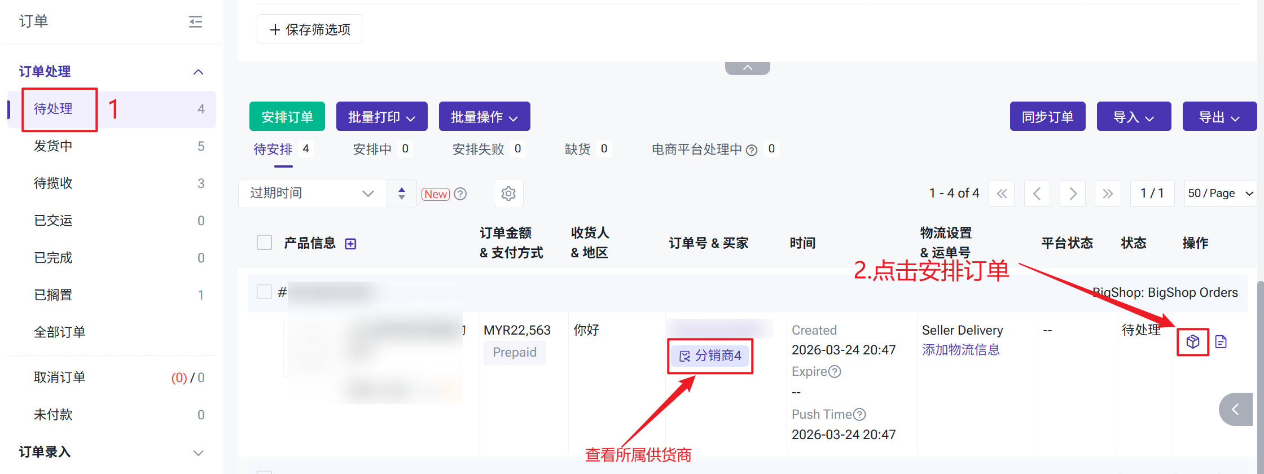
Task: Select 发货中 in the sidebar
Action: tap(54, 146)
